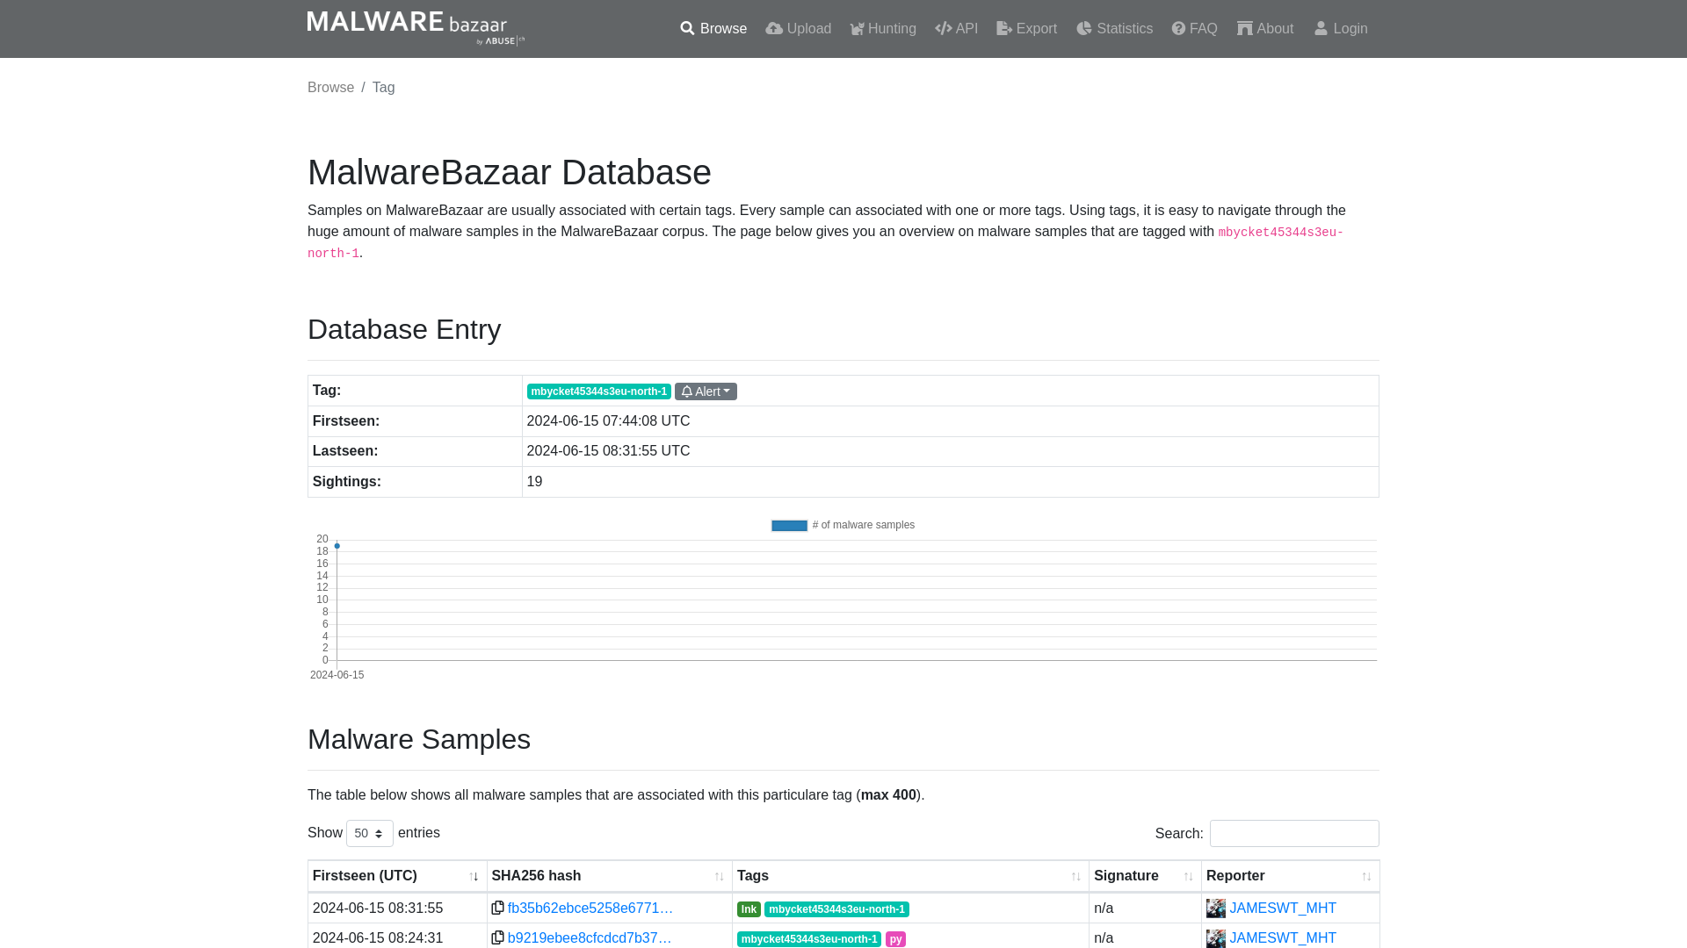Open the Export page
The width and height of the screenshot is (1687, 948).
(1026, 29)
